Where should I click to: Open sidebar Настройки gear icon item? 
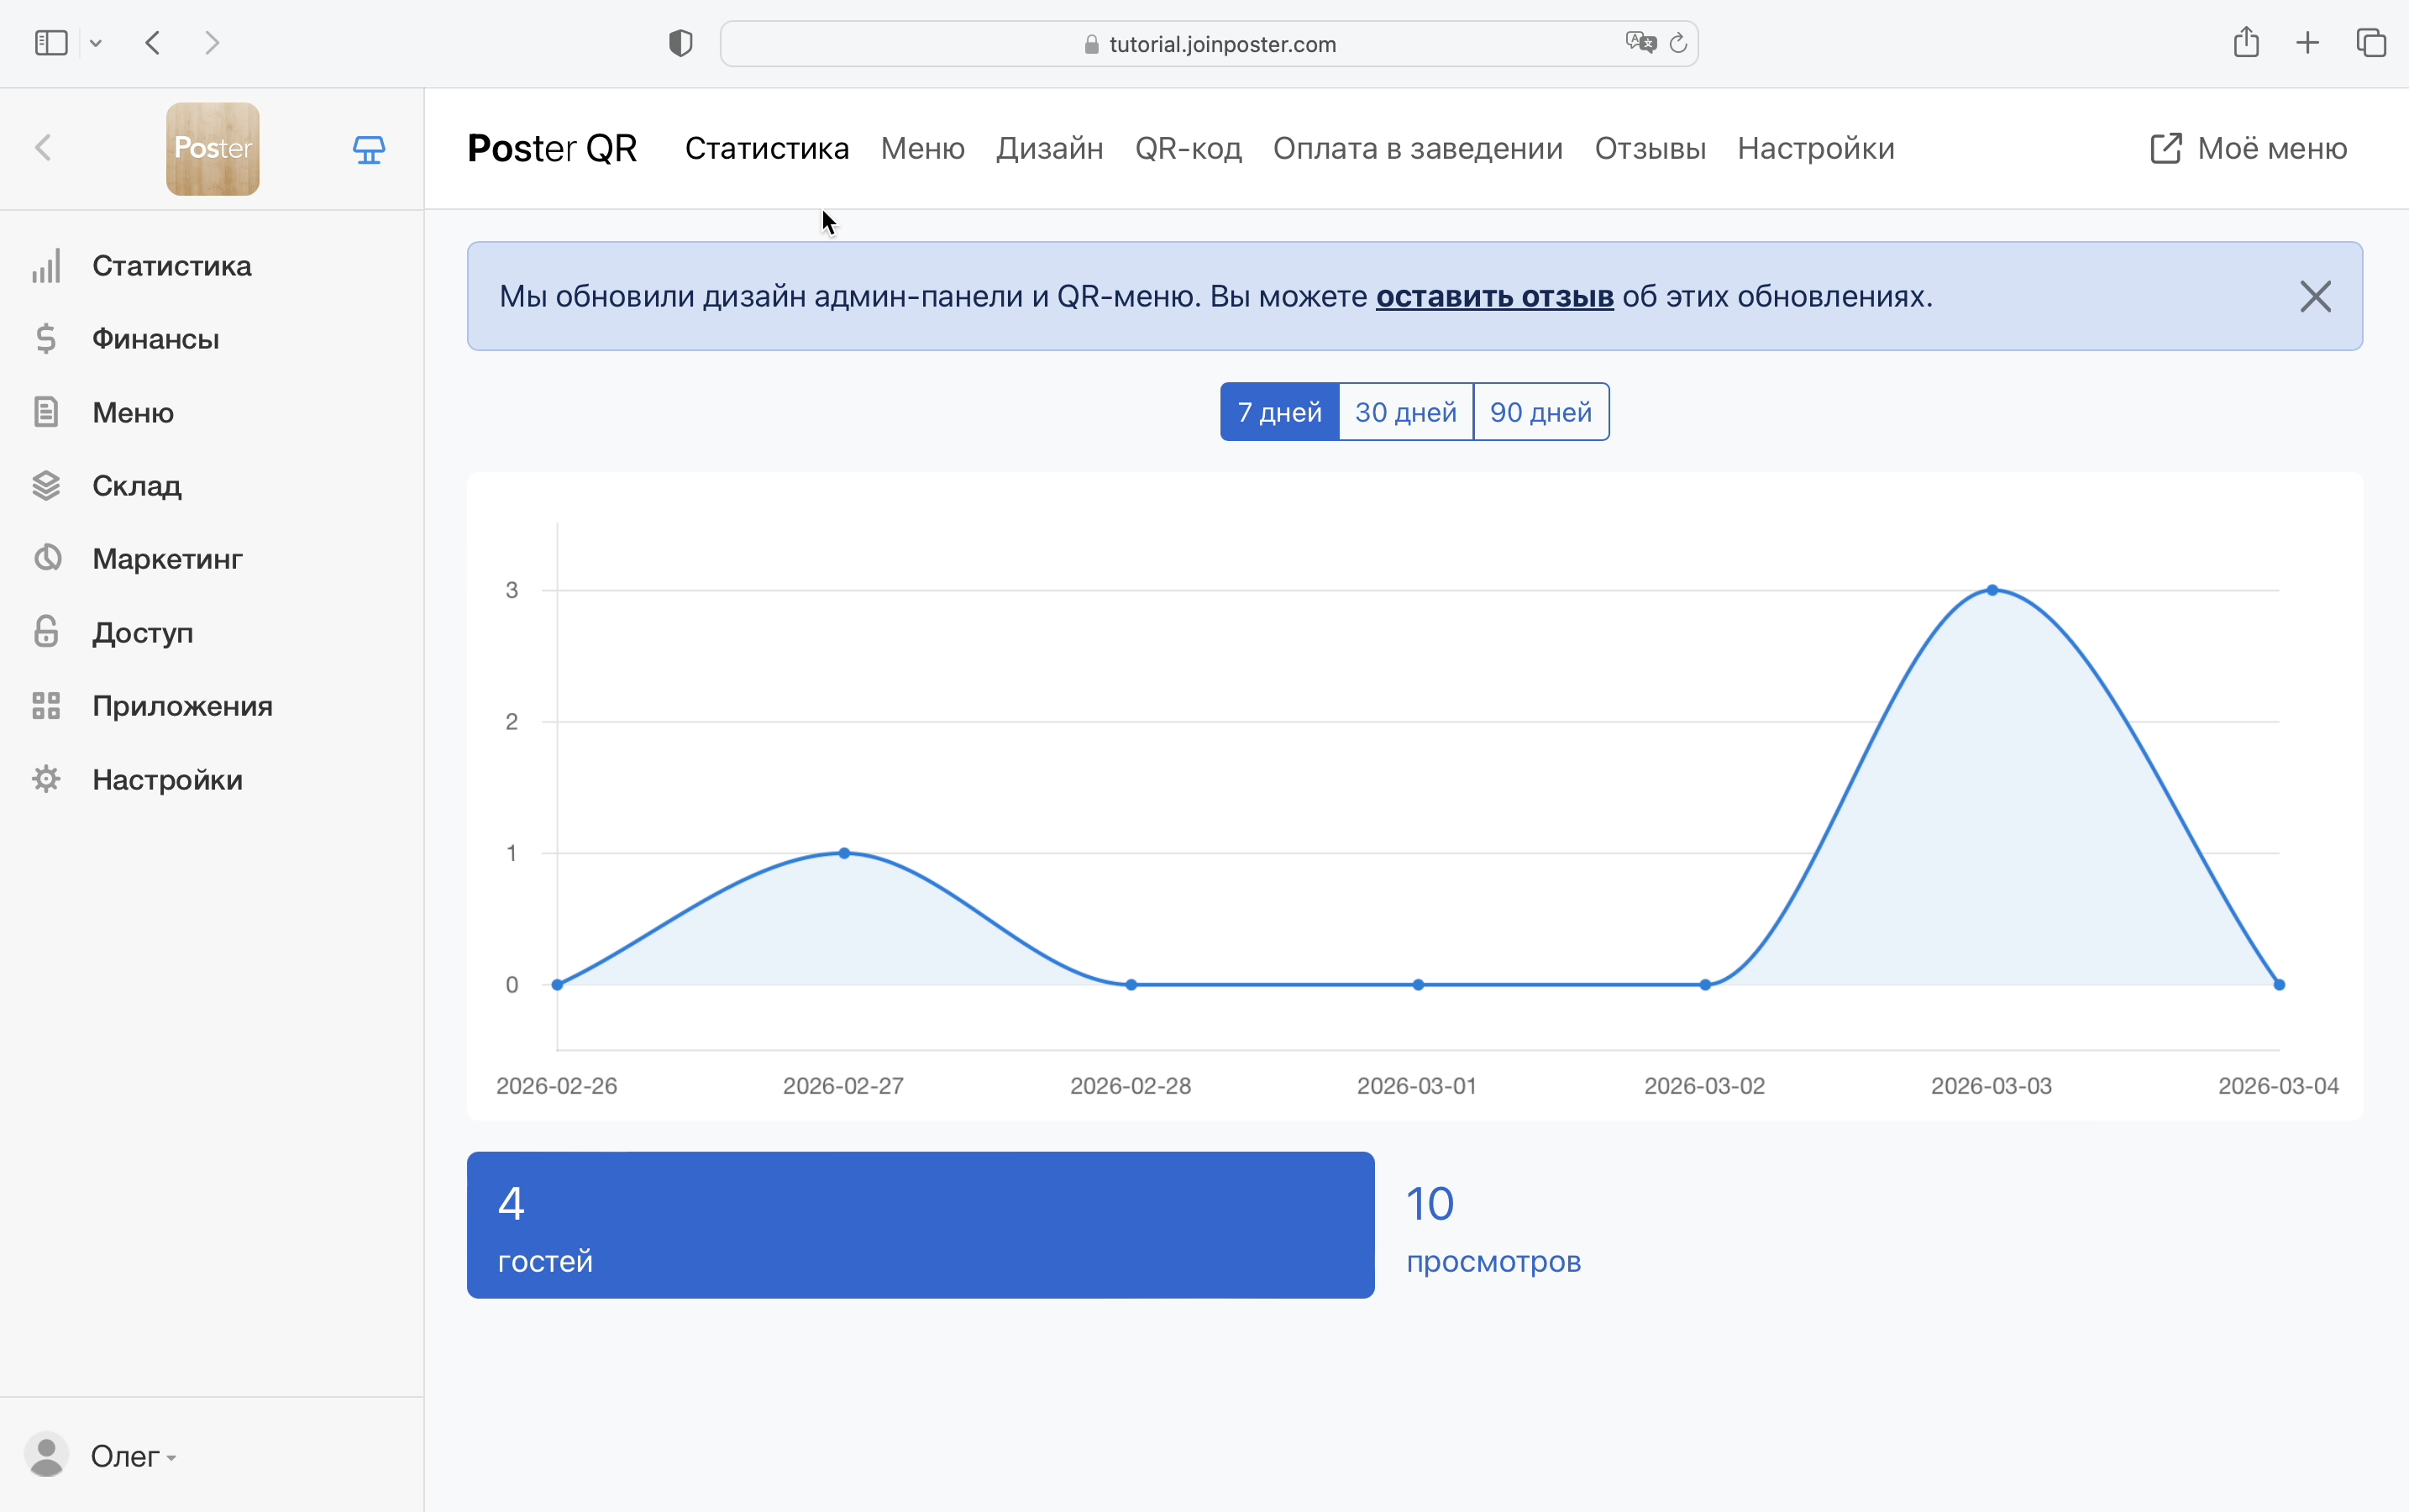pyautogui.click(x=46, y=779)
